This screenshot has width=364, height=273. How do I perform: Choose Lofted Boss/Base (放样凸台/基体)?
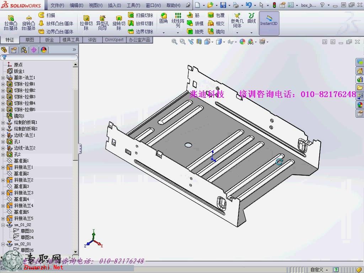[56, 23]
